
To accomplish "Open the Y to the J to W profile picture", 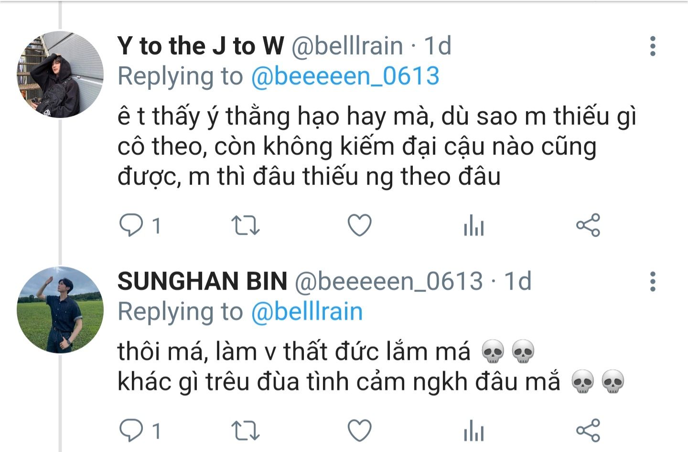I will (x=60, y=75).
